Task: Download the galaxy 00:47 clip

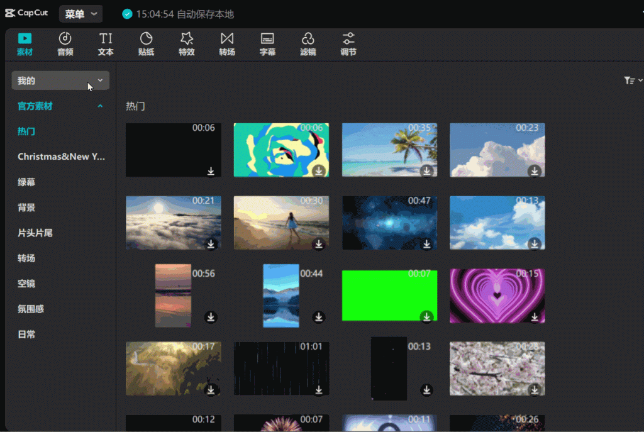Action: click(427, 244)
